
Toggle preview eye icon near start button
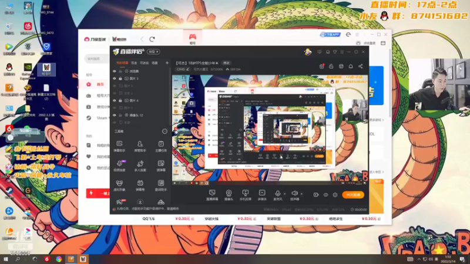[325, 195]
